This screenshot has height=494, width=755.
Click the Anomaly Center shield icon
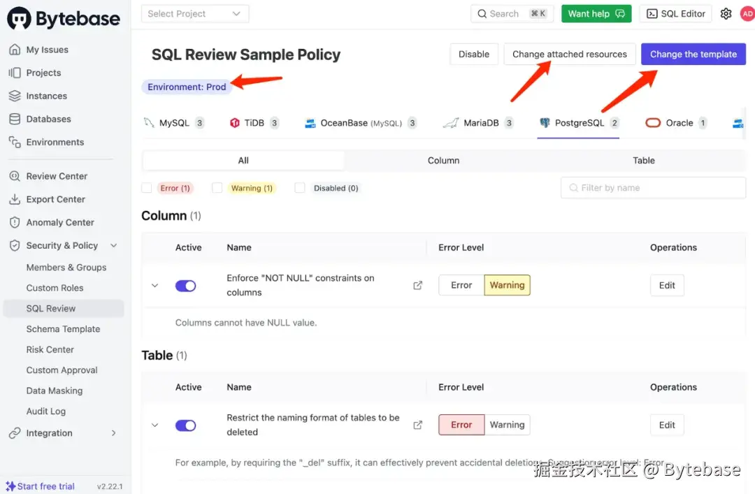(x=15, y=222)
